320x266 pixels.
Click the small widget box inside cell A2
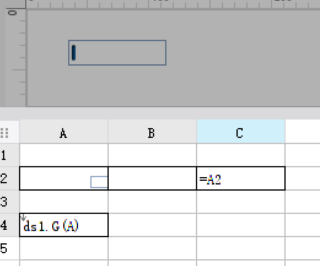tap(99, 182)
